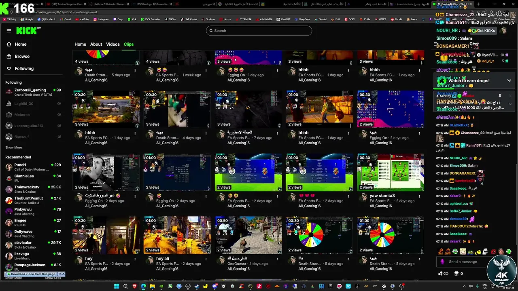Open options menu for hey clip
Viewport: 518px width, 291px height.
pos(135,259)
